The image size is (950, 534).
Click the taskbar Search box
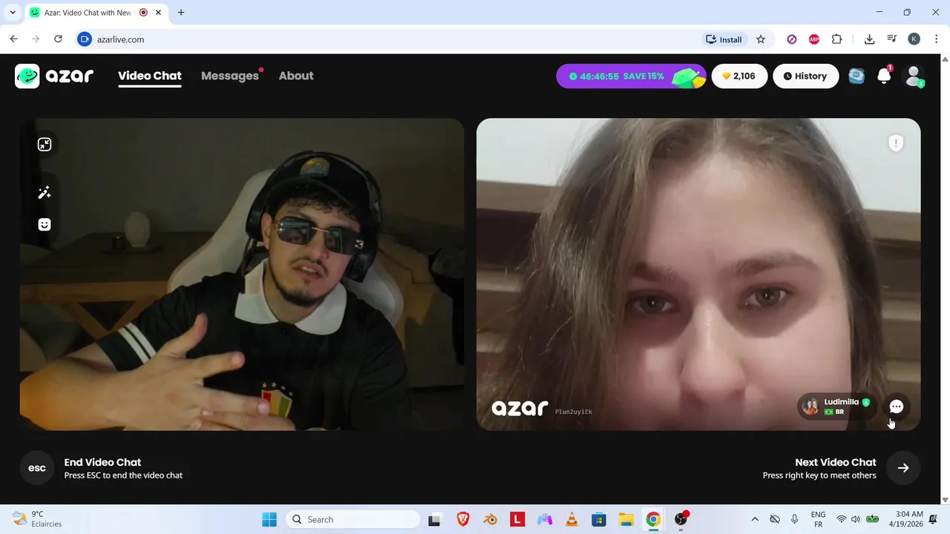[353, 519]
